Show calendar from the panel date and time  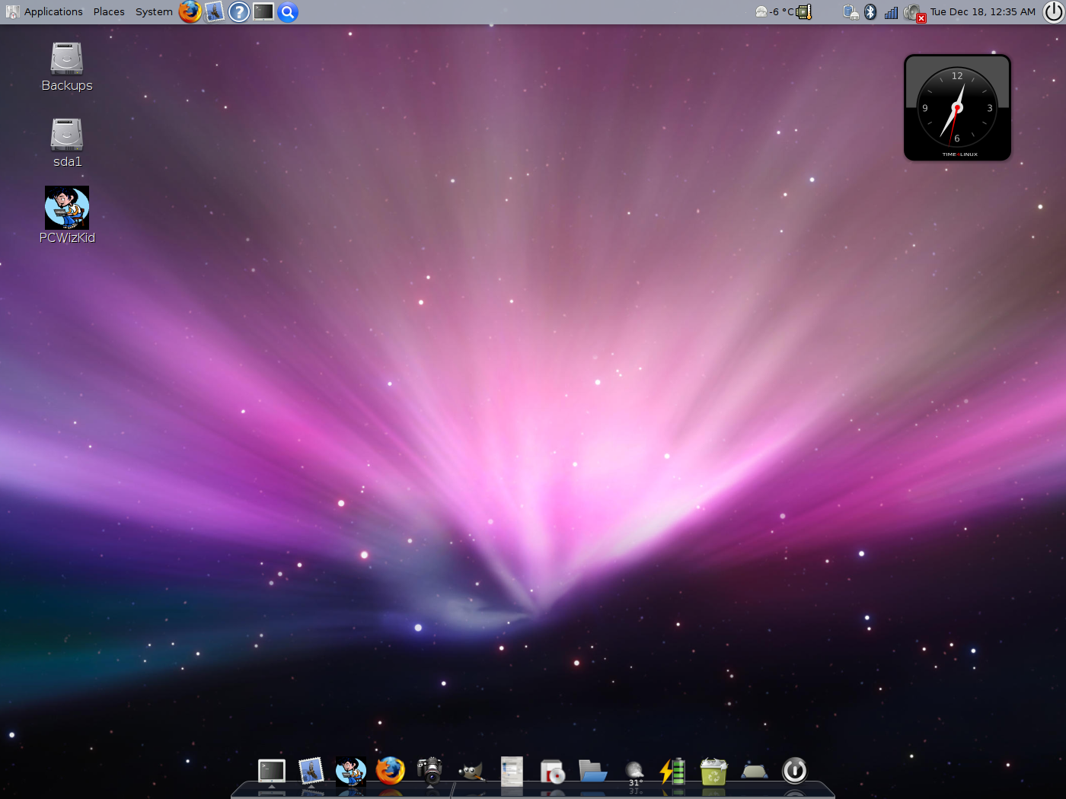982,11
